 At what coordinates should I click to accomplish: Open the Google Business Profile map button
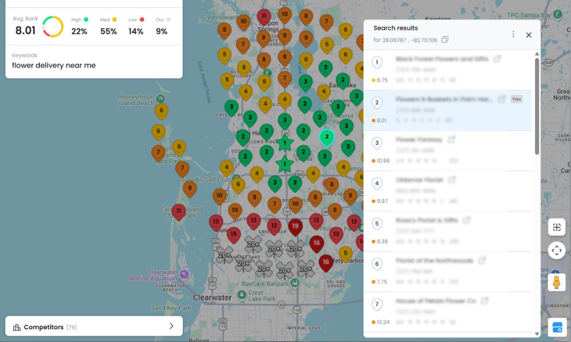click(x=557, y=327)
